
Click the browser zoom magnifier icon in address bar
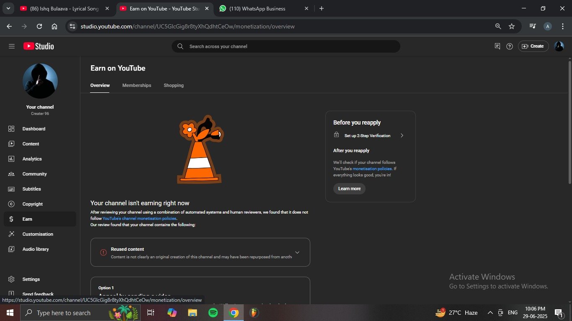pyautogui.click(x=498, y=26)
